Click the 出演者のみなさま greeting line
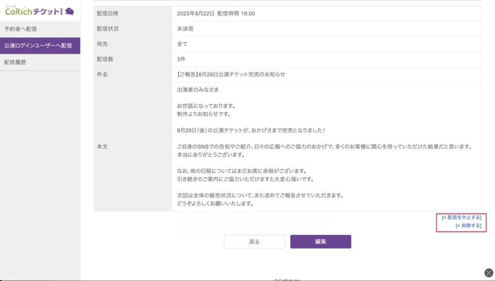 coord(199,90)
